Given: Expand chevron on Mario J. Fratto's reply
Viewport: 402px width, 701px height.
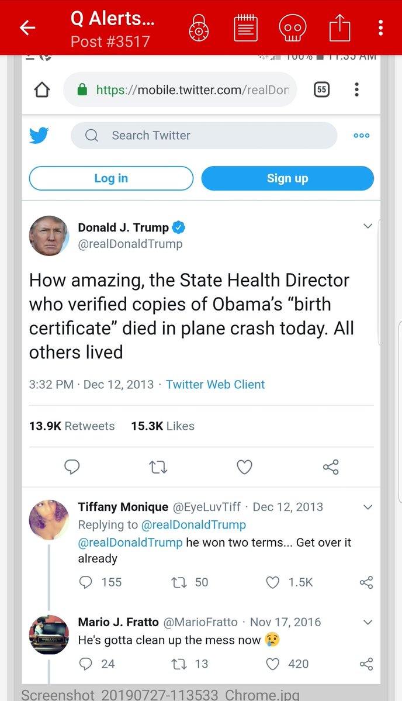Looking at the screenshot, I should [368, 623].
